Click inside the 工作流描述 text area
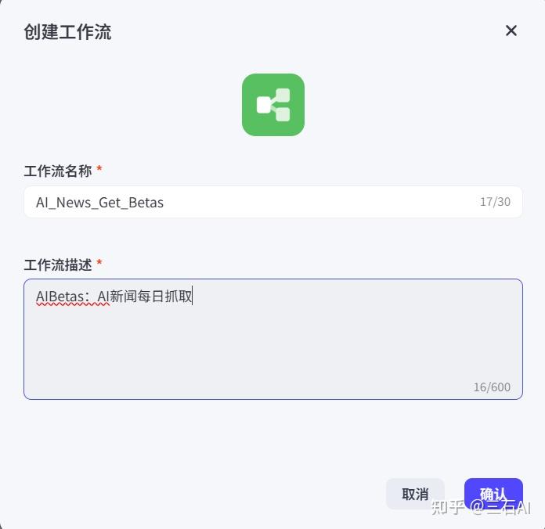Screen dimensions: 545x529 [273, 339]
